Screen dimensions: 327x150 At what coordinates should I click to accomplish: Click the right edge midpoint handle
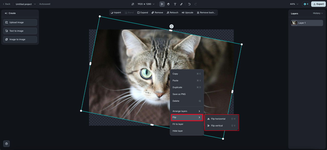pyautogui.click(x=232, y=92)
